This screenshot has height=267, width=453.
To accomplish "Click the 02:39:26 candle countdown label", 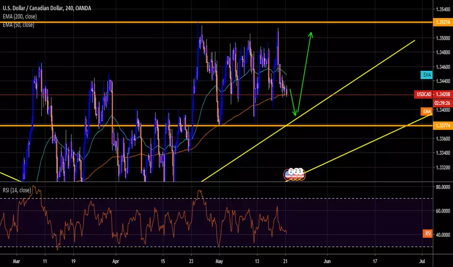I will pyautogui.click(x=443, y=103).
